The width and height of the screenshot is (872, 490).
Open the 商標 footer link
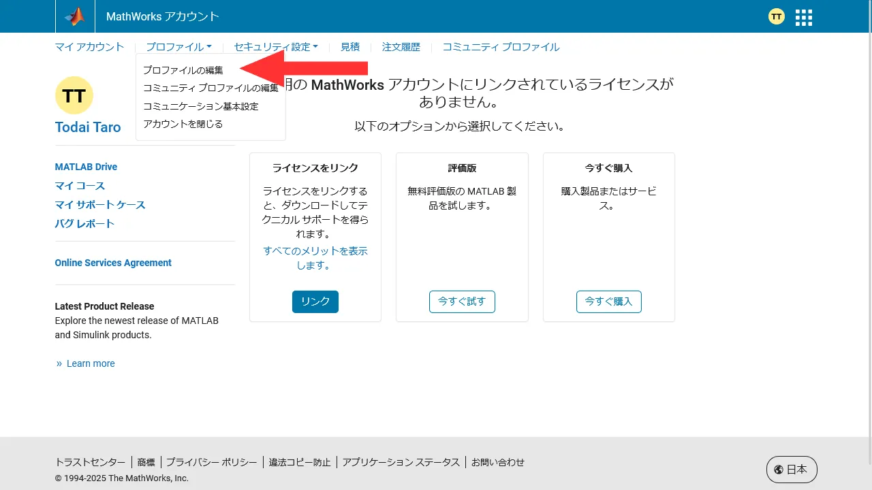tap(146, 462)
